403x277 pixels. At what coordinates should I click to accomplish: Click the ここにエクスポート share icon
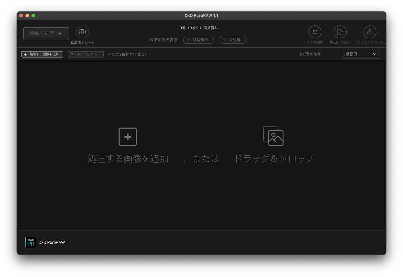[370, 32]
